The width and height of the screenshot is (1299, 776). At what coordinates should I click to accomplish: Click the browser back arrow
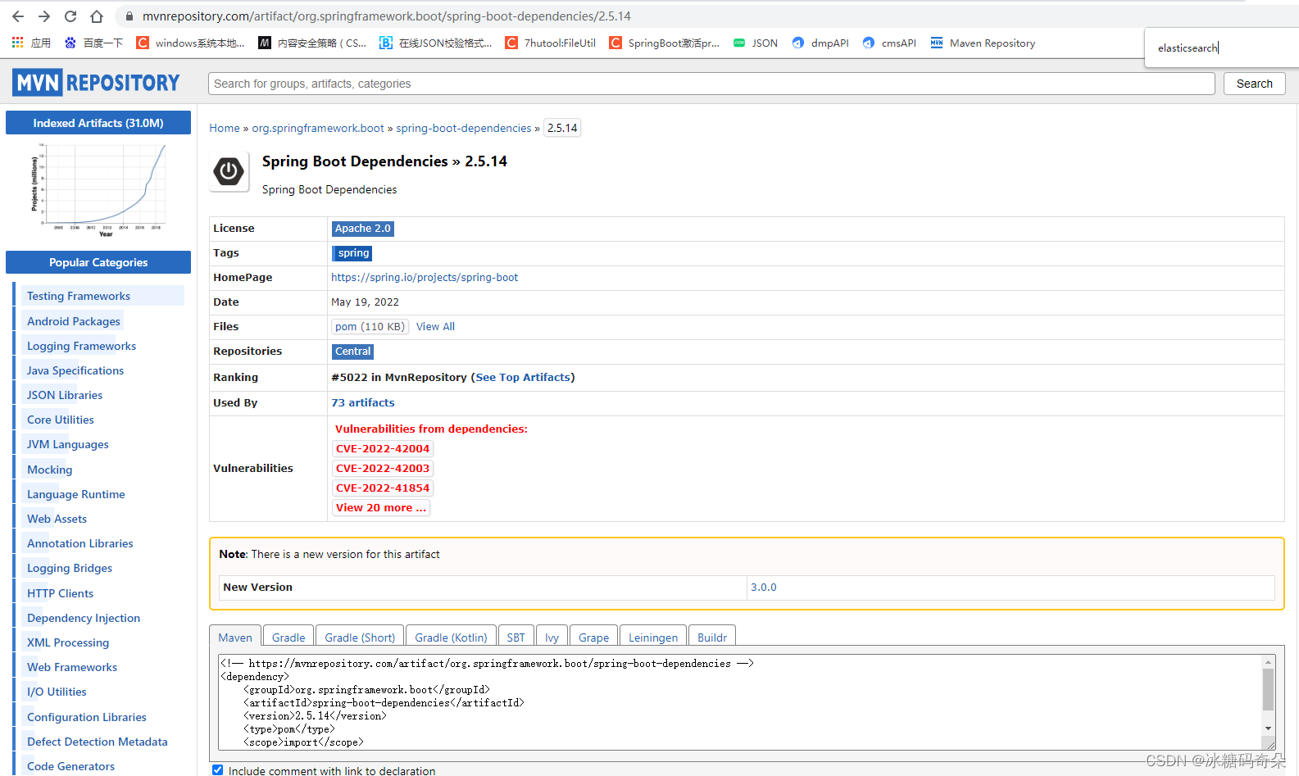[18, 16]
